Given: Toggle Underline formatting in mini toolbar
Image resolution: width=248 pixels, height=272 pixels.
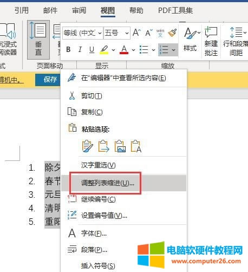Looking at the screenshot, I should click(92, 49).
